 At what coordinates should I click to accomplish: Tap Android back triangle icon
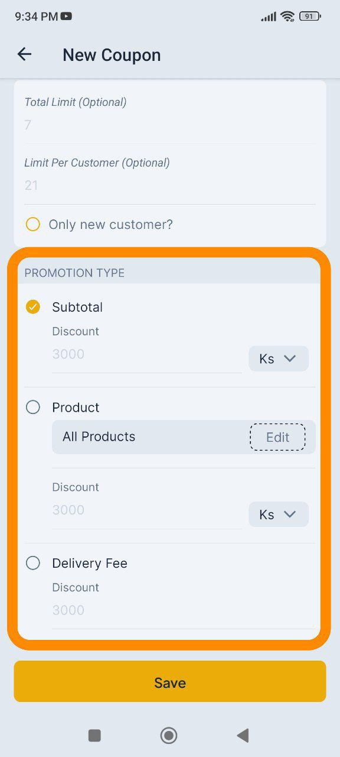click(243, 735)
